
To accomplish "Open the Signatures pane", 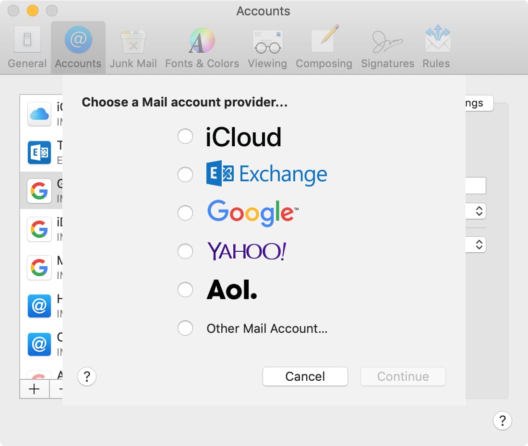I will [387, 46].
